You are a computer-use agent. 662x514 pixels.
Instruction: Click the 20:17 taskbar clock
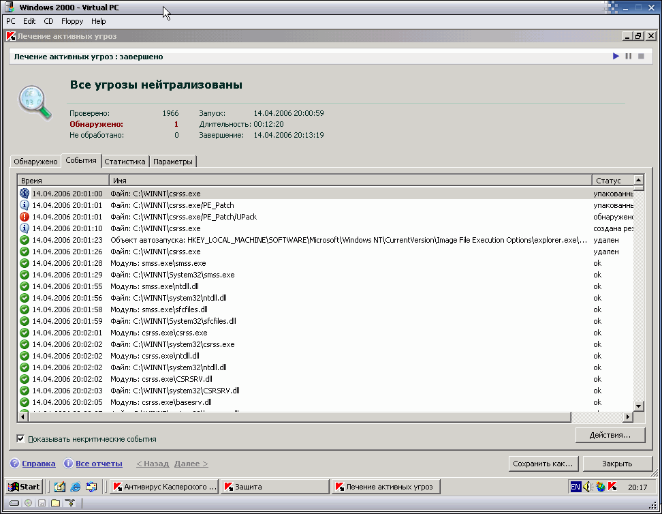(637, 487)
